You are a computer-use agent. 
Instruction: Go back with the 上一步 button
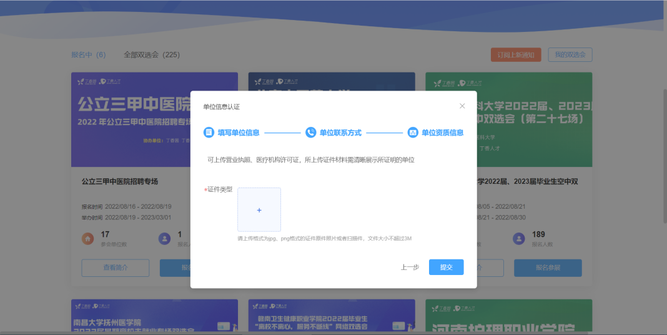tap(410, 267)
